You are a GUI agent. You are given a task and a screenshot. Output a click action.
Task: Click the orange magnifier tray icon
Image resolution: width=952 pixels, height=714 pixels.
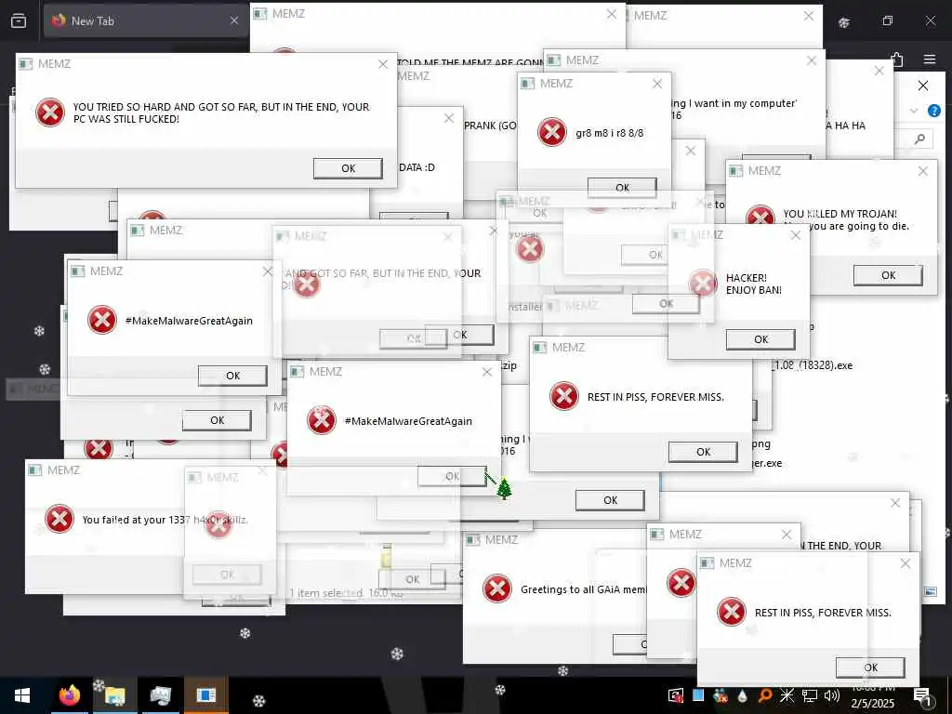765,695
